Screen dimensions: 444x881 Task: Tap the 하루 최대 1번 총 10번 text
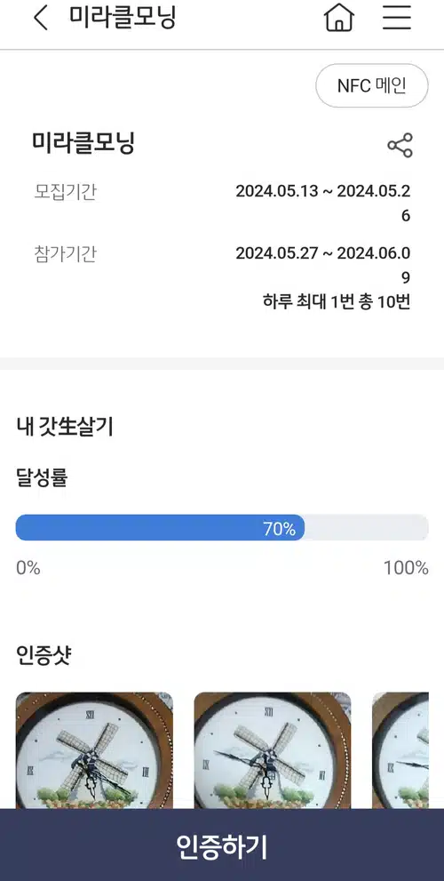coord(337,301)
